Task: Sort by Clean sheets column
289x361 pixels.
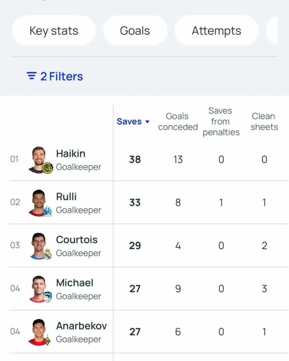Action: (264, 121)
